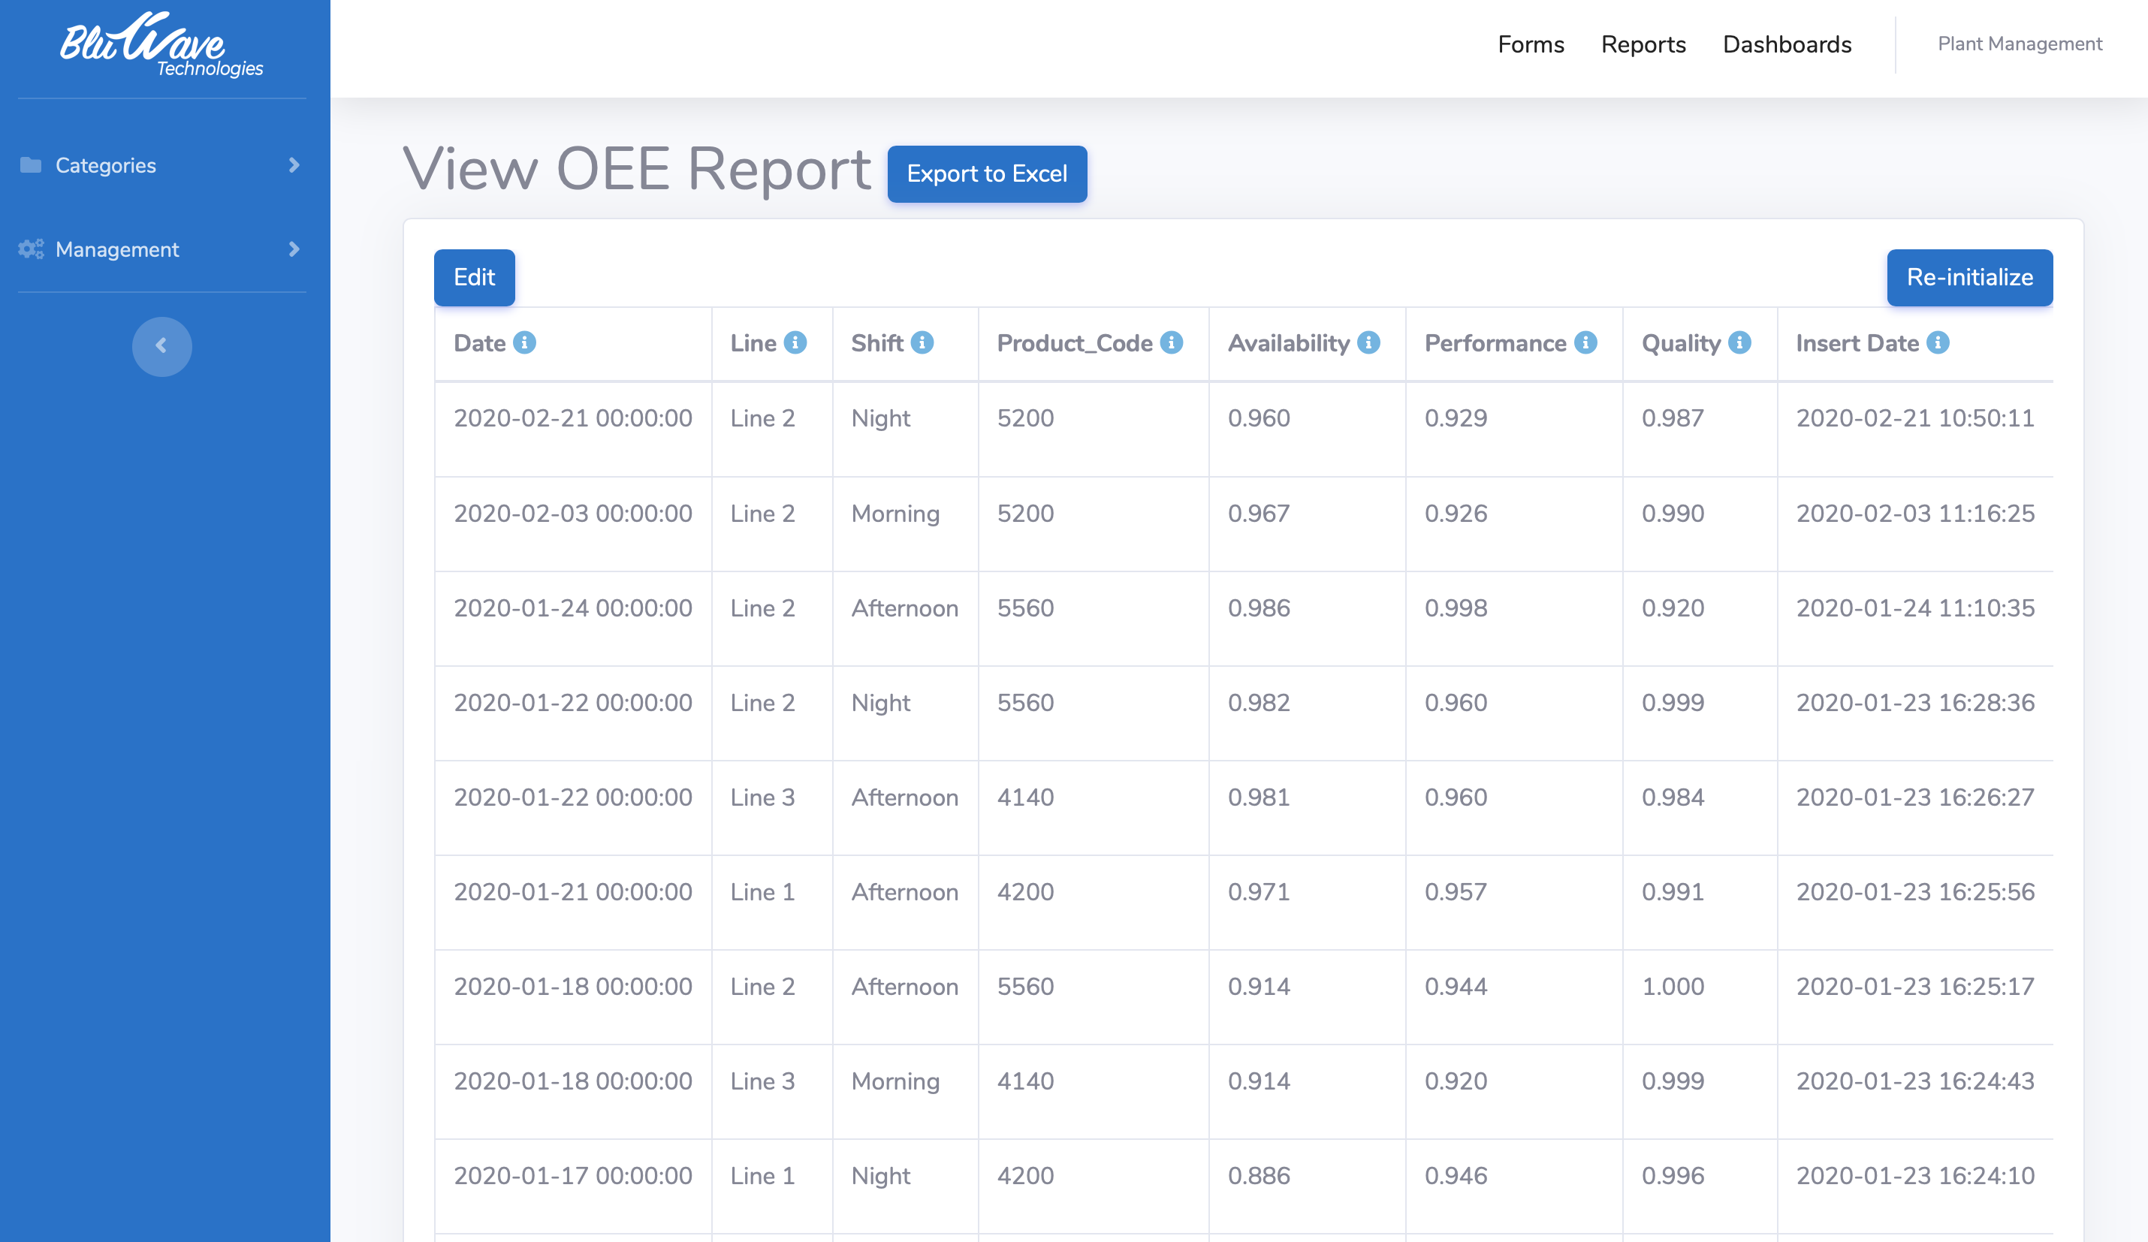Sort by the Product_Code column header
The height and width of the screenshot is (1242, 2148).
(x=1074, y=342)
